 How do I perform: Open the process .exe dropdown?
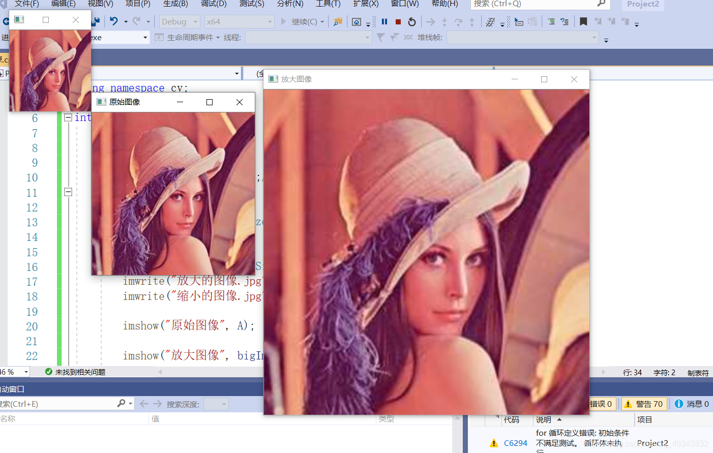click(145, 38)
